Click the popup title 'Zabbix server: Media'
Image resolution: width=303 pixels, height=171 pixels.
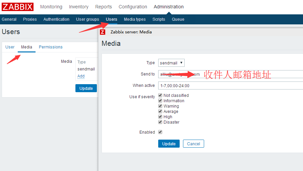point(131,32)
